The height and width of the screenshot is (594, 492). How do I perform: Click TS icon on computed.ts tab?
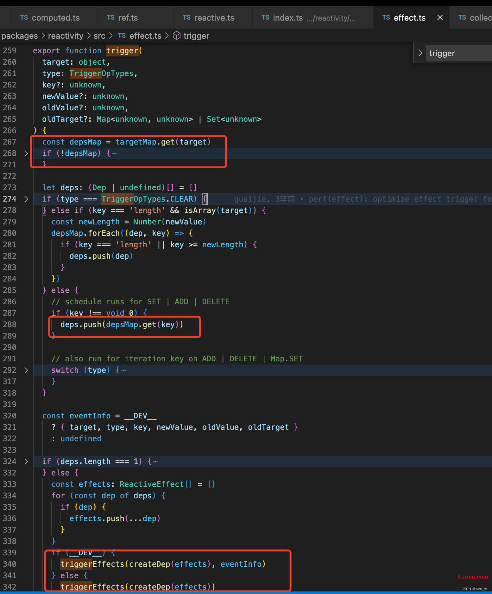pos(24,18)
